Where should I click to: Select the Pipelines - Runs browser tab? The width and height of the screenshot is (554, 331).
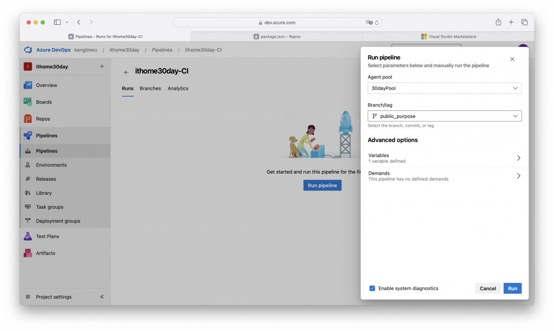pyautogui.click(x=105, y=36)
